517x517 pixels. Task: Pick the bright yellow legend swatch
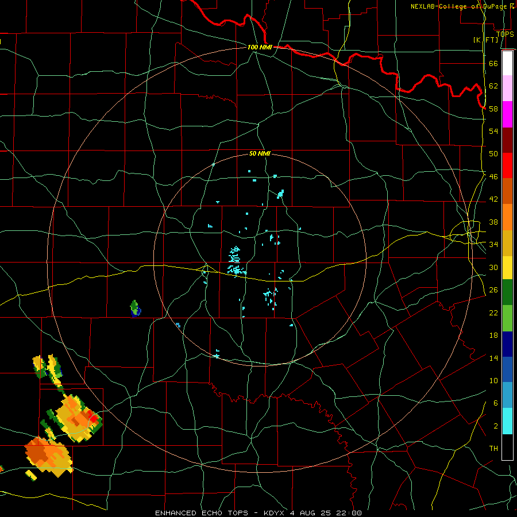(x=507, y=268)
